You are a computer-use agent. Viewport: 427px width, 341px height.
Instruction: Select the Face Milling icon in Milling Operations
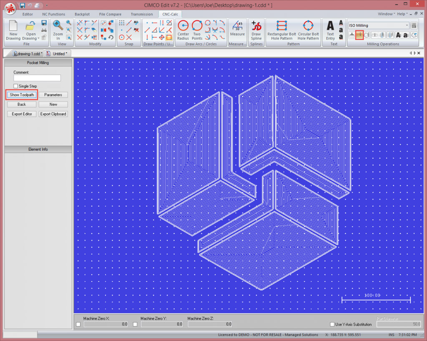pyautogui.click(x=351, y=35)
